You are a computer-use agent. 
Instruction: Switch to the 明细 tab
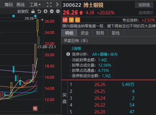pyautogui.click(x=69, y=33)
